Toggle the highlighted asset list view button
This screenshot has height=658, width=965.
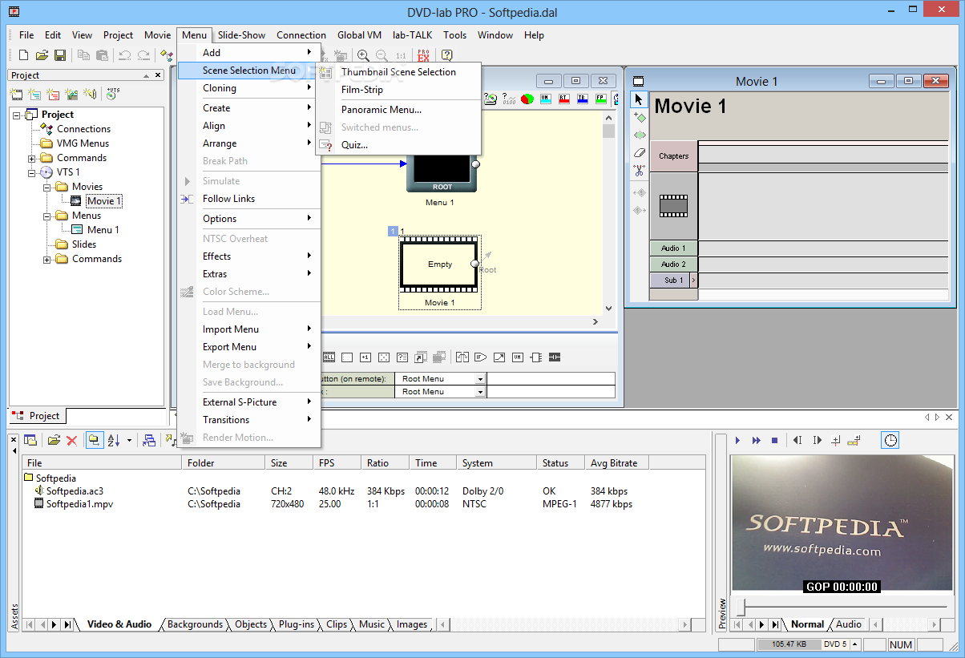tap(95, 440)
